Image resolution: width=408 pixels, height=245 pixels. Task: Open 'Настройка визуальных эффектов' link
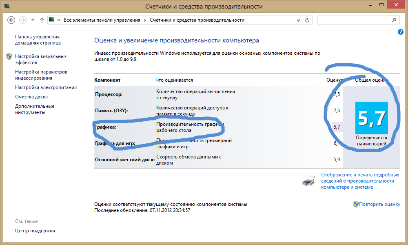(41, 59)
